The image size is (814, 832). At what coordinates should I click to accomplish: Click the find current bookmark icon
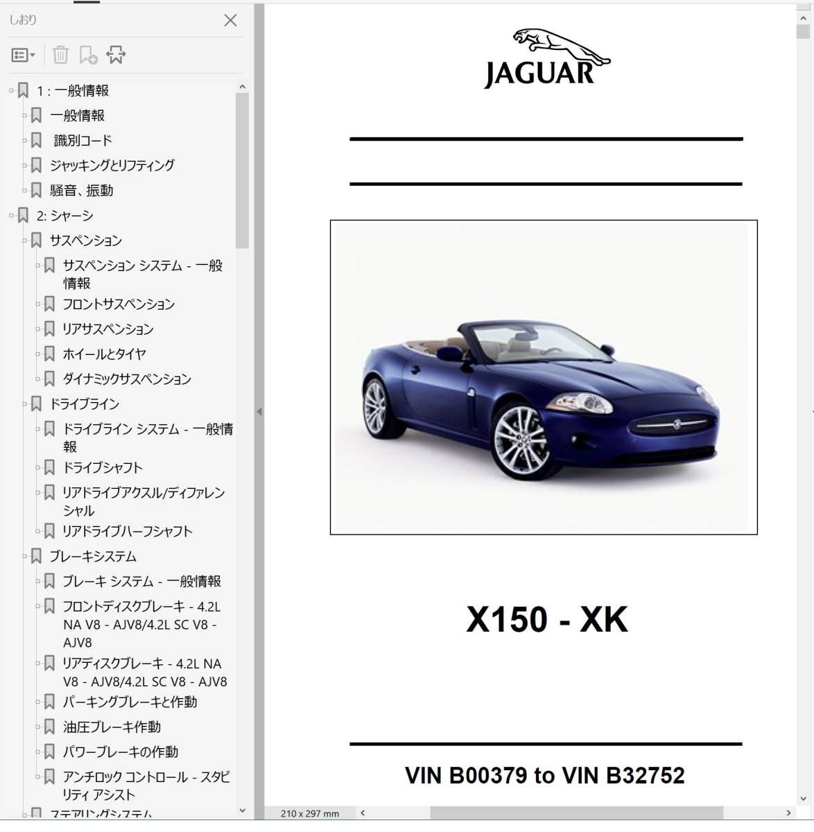tap(116, 55)
